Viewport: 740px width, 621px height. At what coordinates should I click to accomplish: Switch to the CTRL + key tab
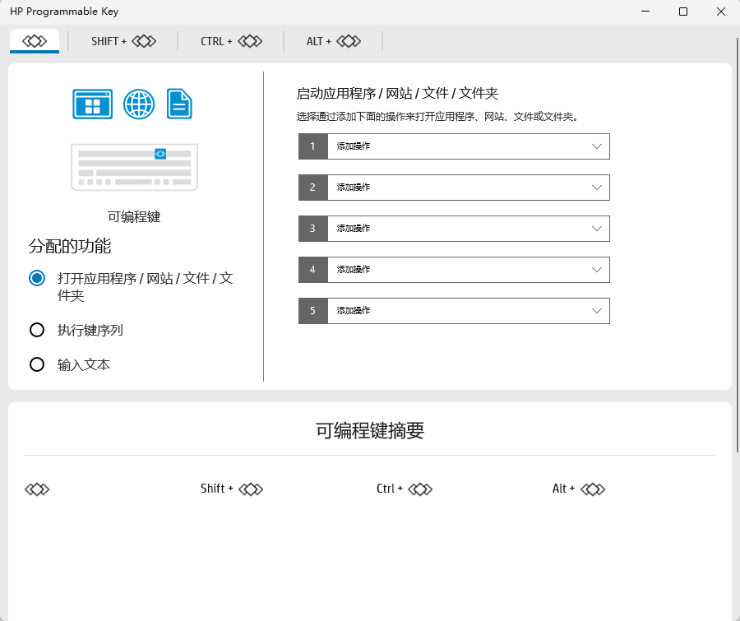click(x=230, y=40)
